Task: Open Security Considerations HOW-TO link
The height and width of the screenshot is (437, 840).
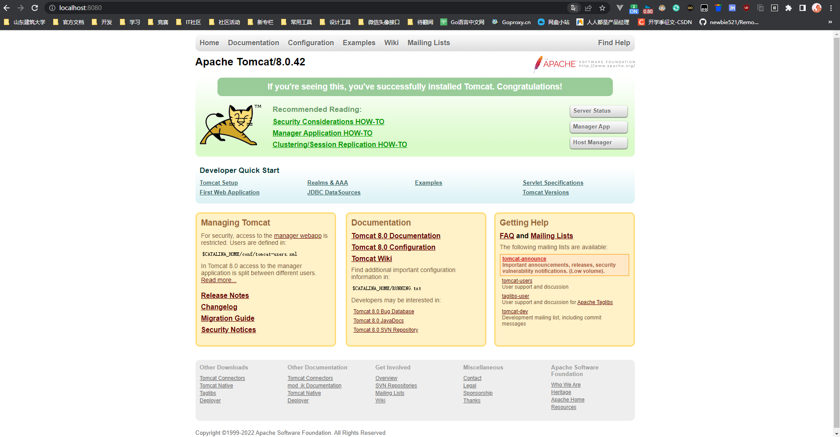Action: click(328, 122)
